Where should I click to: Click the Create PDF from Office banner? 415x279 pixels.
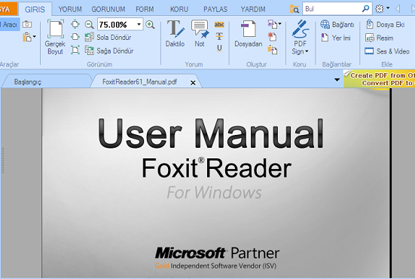[380, 79]
